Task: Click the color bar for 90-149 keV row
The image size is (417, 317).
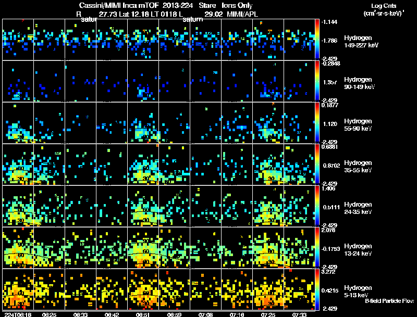Action: click(317, 81)
